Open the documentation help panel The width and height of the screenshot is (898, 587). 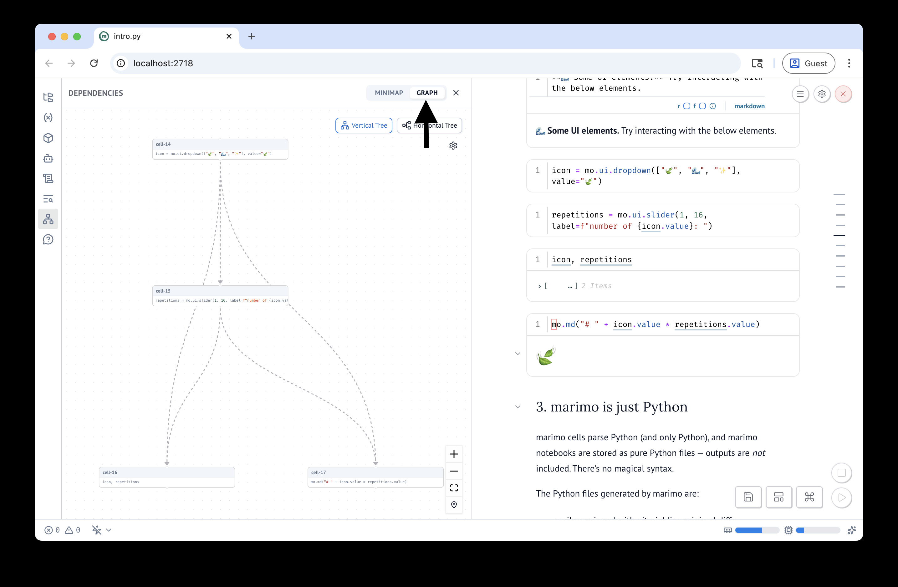click(48, 239)
